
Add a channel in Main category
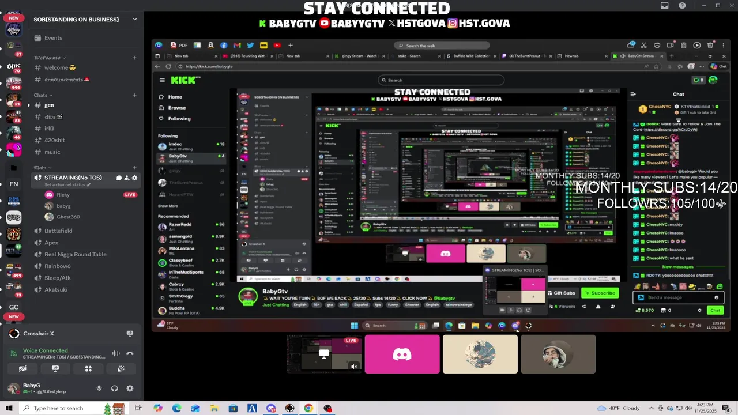point(134,168)
